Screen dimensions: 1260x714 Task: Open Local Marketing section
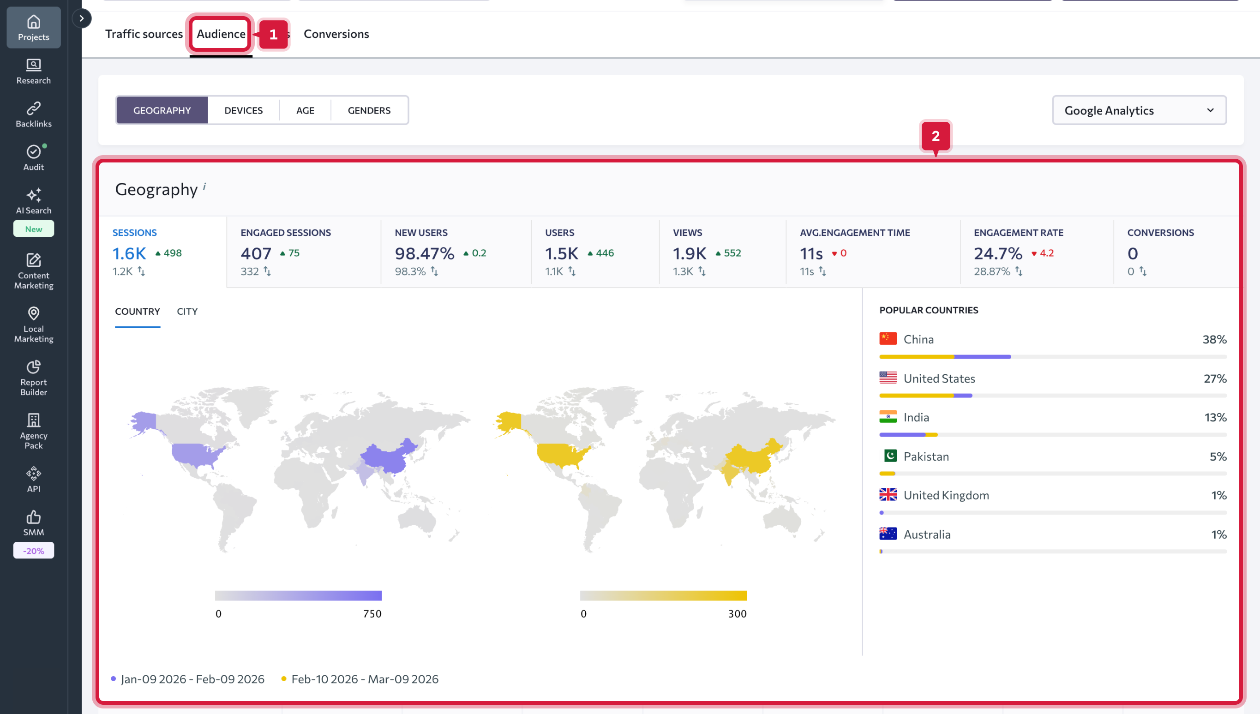33,324
